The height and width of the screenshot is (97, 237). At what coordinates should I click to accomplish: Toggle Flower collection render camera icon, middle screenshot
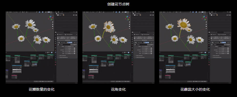(x=153, y=15)
